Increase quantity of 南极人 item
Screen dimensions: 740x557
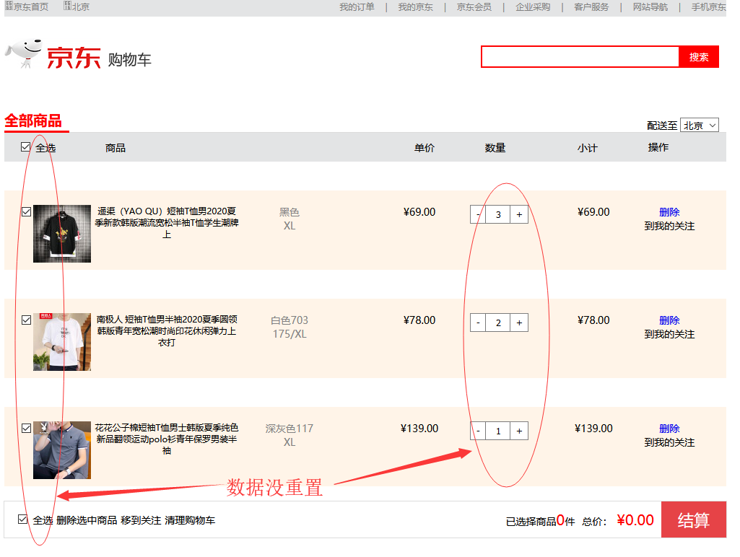click(x=519, y=323)
